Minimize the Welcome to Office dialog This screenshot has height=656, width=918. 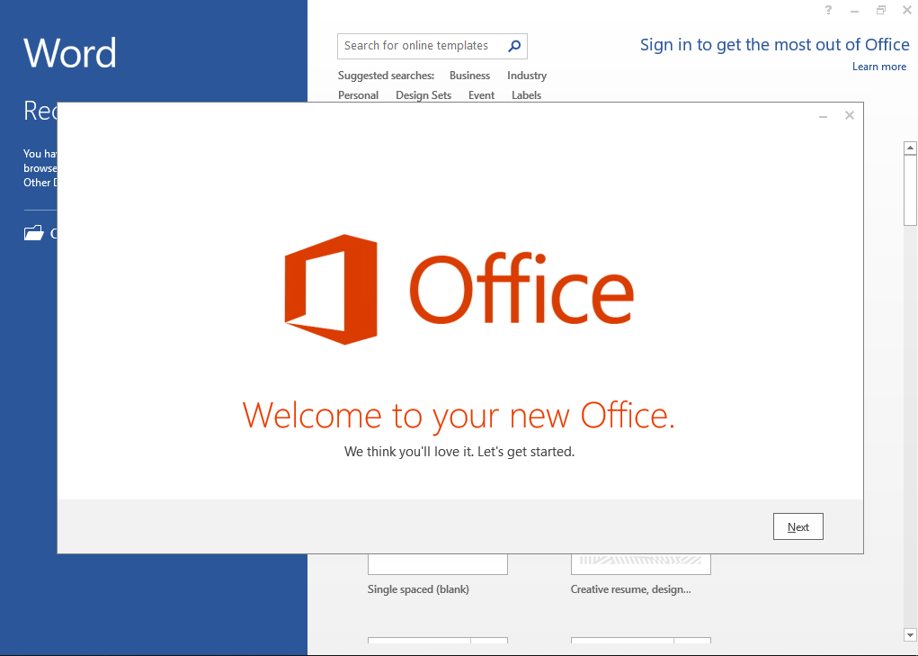click(824, 116)
